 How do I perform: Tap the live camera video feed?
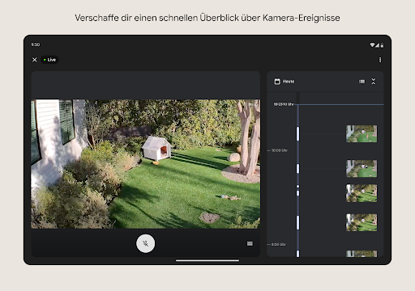[x=146, y=164]
